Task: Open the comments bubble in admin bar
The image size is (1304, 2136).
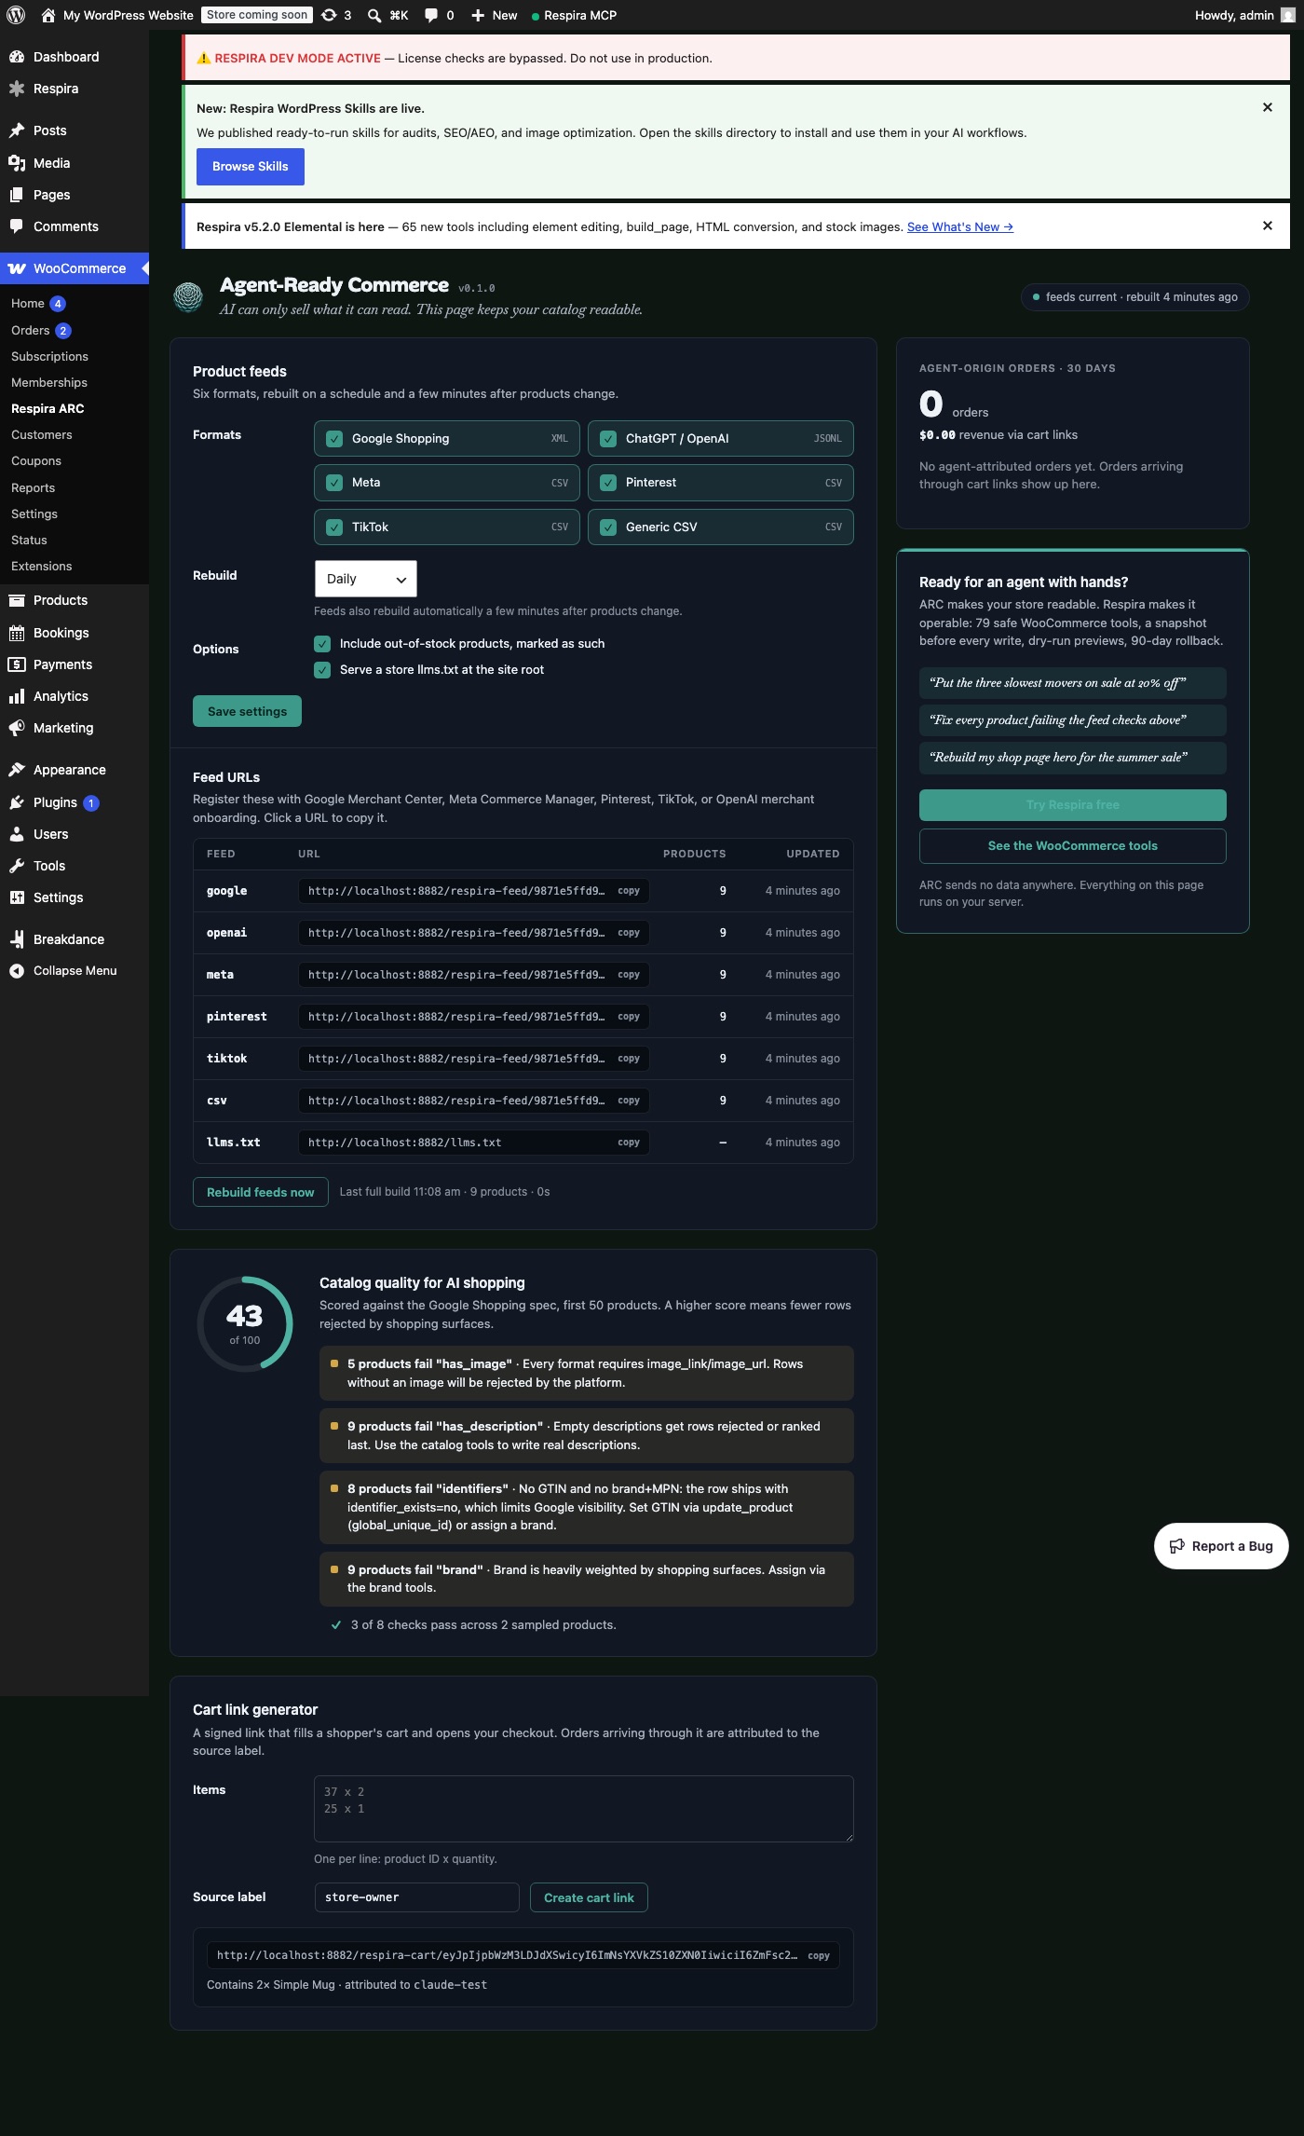Action: [431, 15]
